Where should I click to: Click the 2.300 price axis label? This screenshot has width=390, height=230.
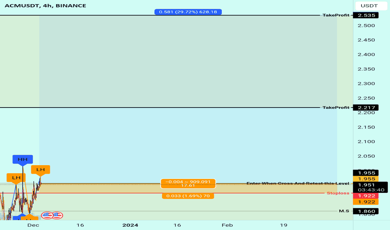[366, 84]
